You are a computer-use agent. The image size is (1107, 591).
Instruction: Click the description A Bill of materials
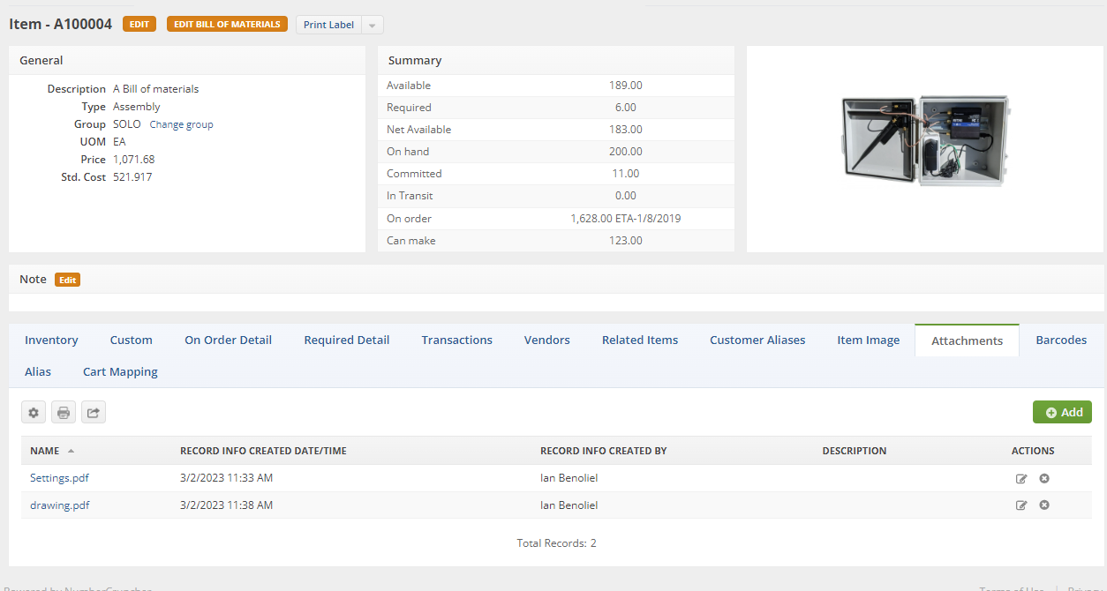click(x=155, y=89)
